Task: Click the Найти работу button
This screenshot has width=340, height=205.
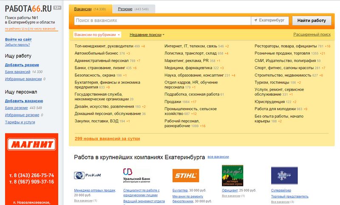Action: pos(312,20)
